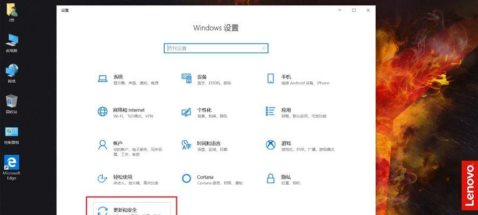This screenshot has height=215, width=478.
Task: Open the 轻松使用 (Ease of Access) icon
Action: click(102, 178)
